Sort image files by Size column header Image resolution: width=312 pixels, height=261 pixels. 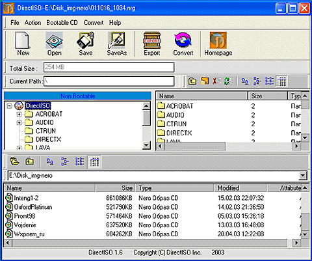[x=268, y=96]
